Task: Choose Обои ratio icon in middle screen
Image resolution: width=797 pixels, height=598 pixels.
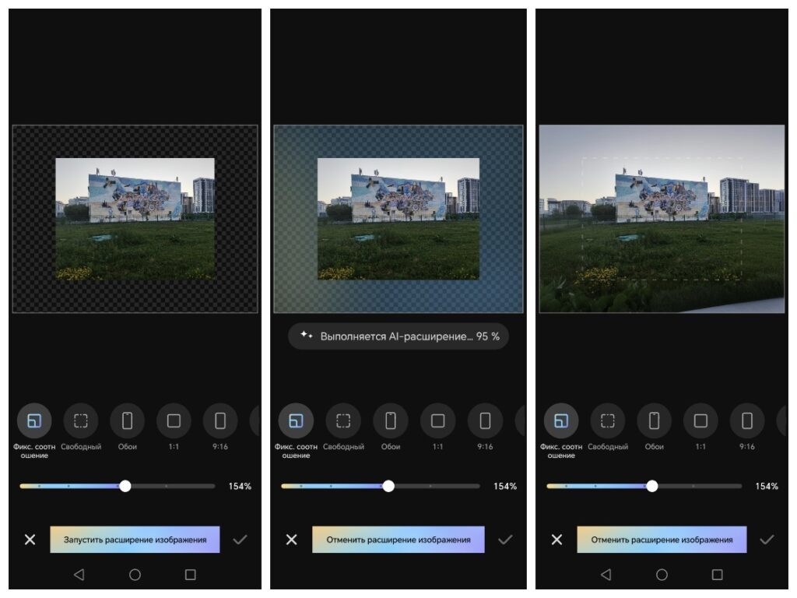Action: click(391, 420)
